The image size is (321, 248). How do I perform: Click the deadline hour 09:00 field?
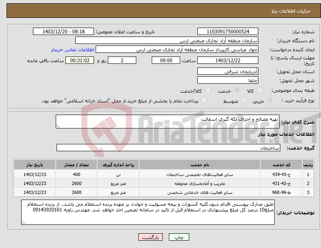click(x=166, y=60)
